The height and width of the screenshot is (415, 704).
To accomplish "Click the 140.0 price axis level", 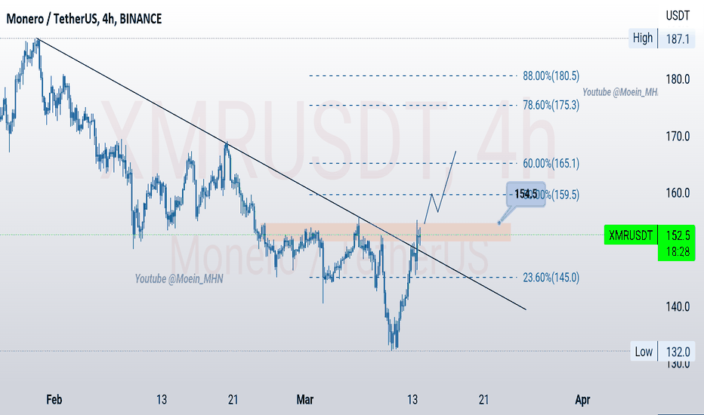I will [678, 307].
